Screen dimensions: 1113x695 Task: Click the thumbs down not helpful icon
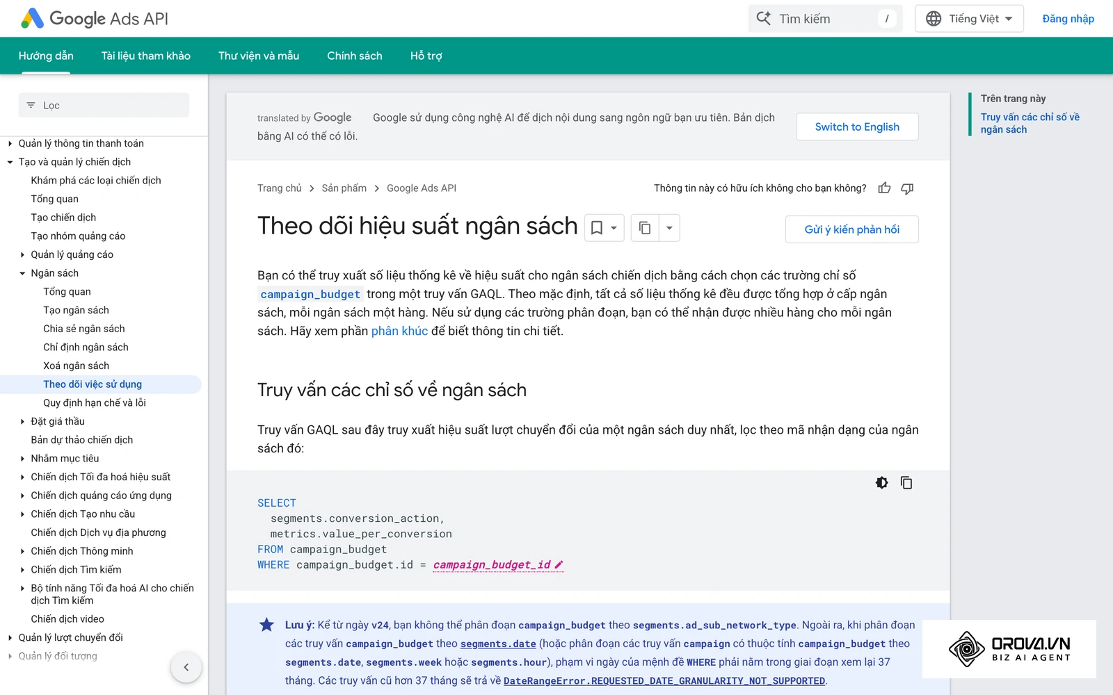coord(907,188)
